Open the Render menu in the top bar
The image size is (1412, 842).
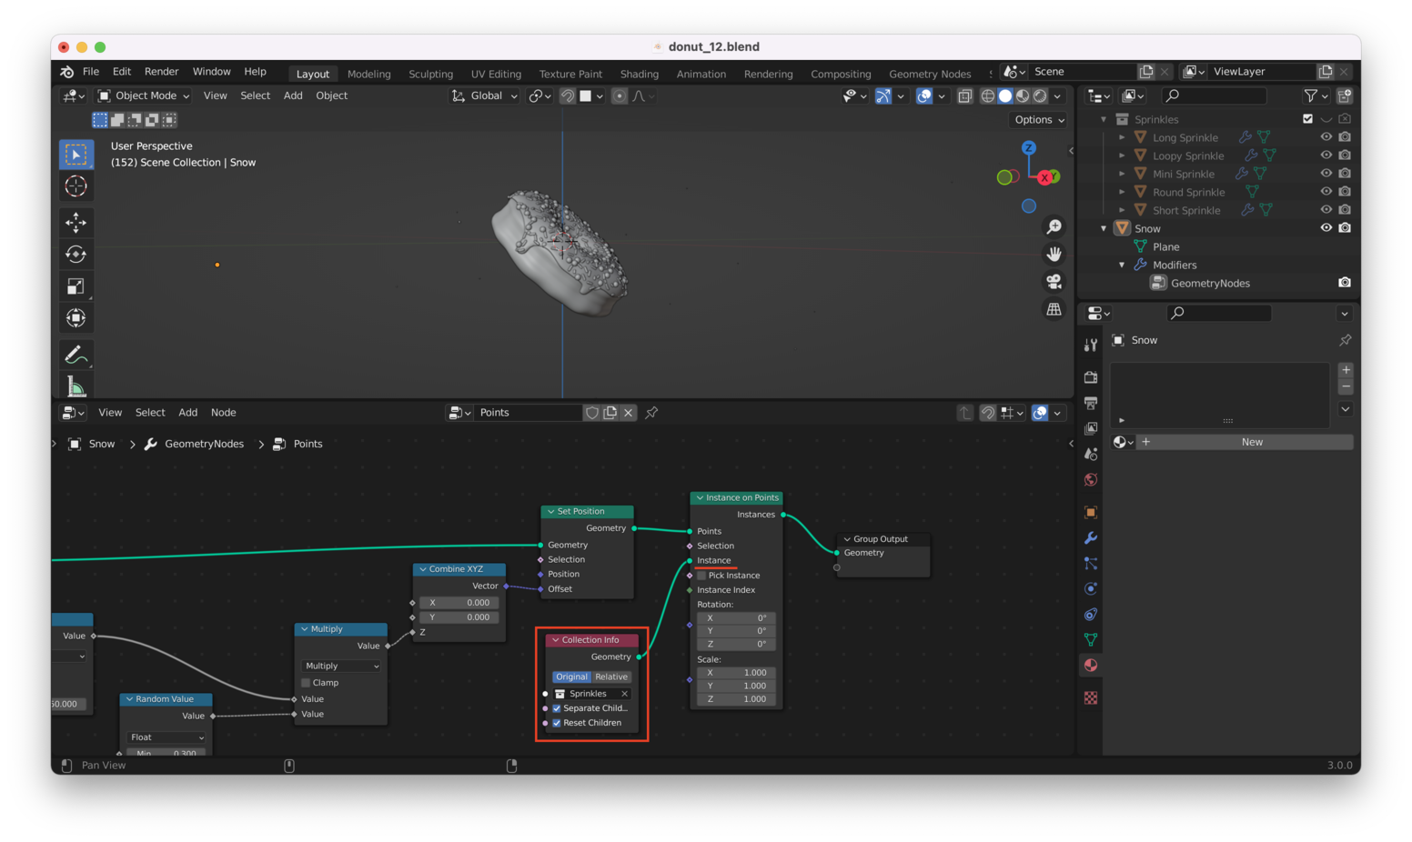(x=161, y=71)
